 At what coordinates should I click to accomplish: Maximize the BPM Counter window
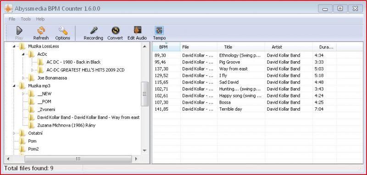[340, 9]
